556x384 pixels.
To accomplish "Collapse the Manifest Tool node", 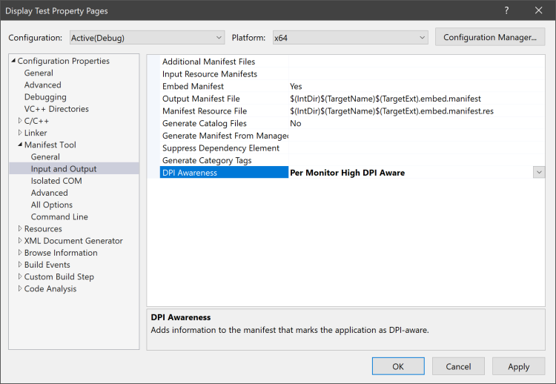I will 20,145.
